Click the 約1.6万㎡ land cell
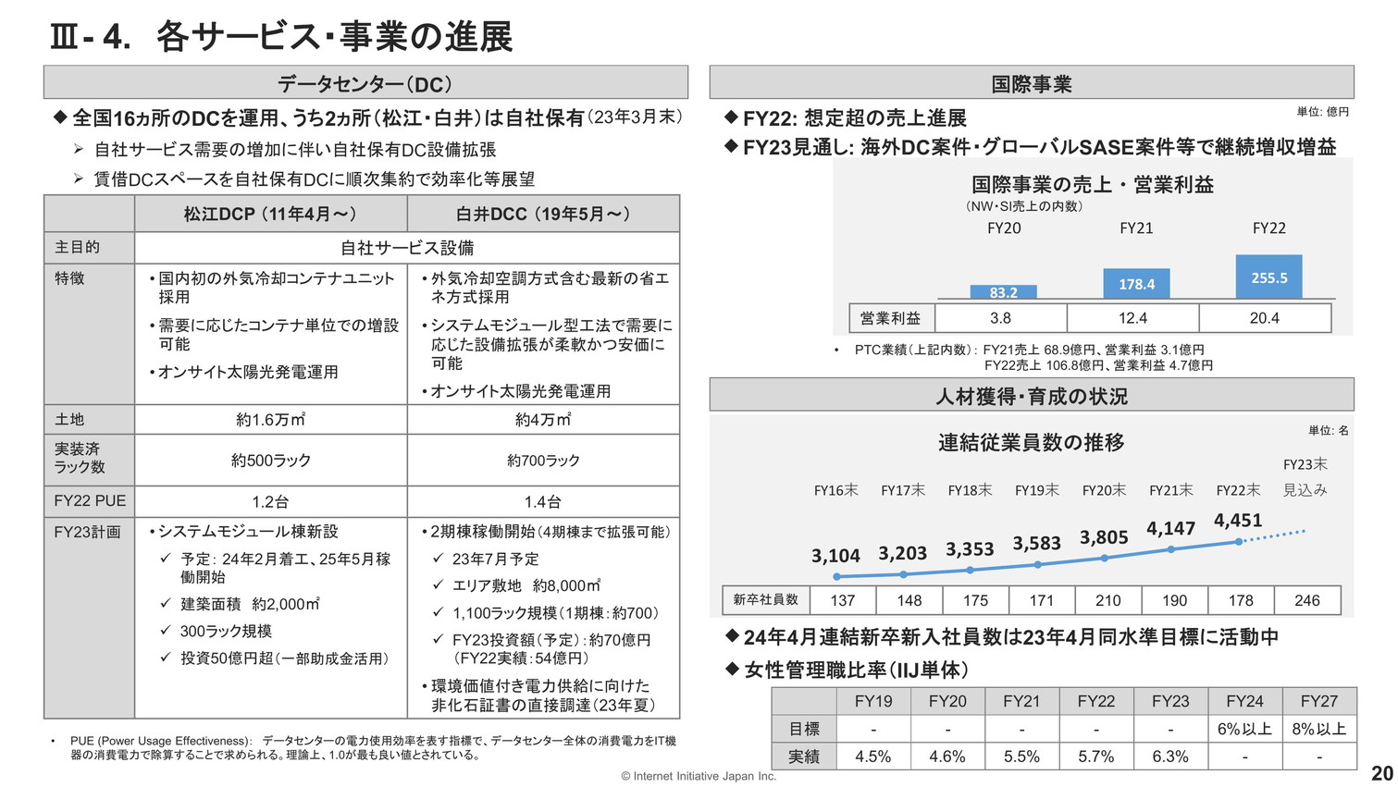Image resolution: width=1398 pixels, height=787 pixels. [270, 419]
